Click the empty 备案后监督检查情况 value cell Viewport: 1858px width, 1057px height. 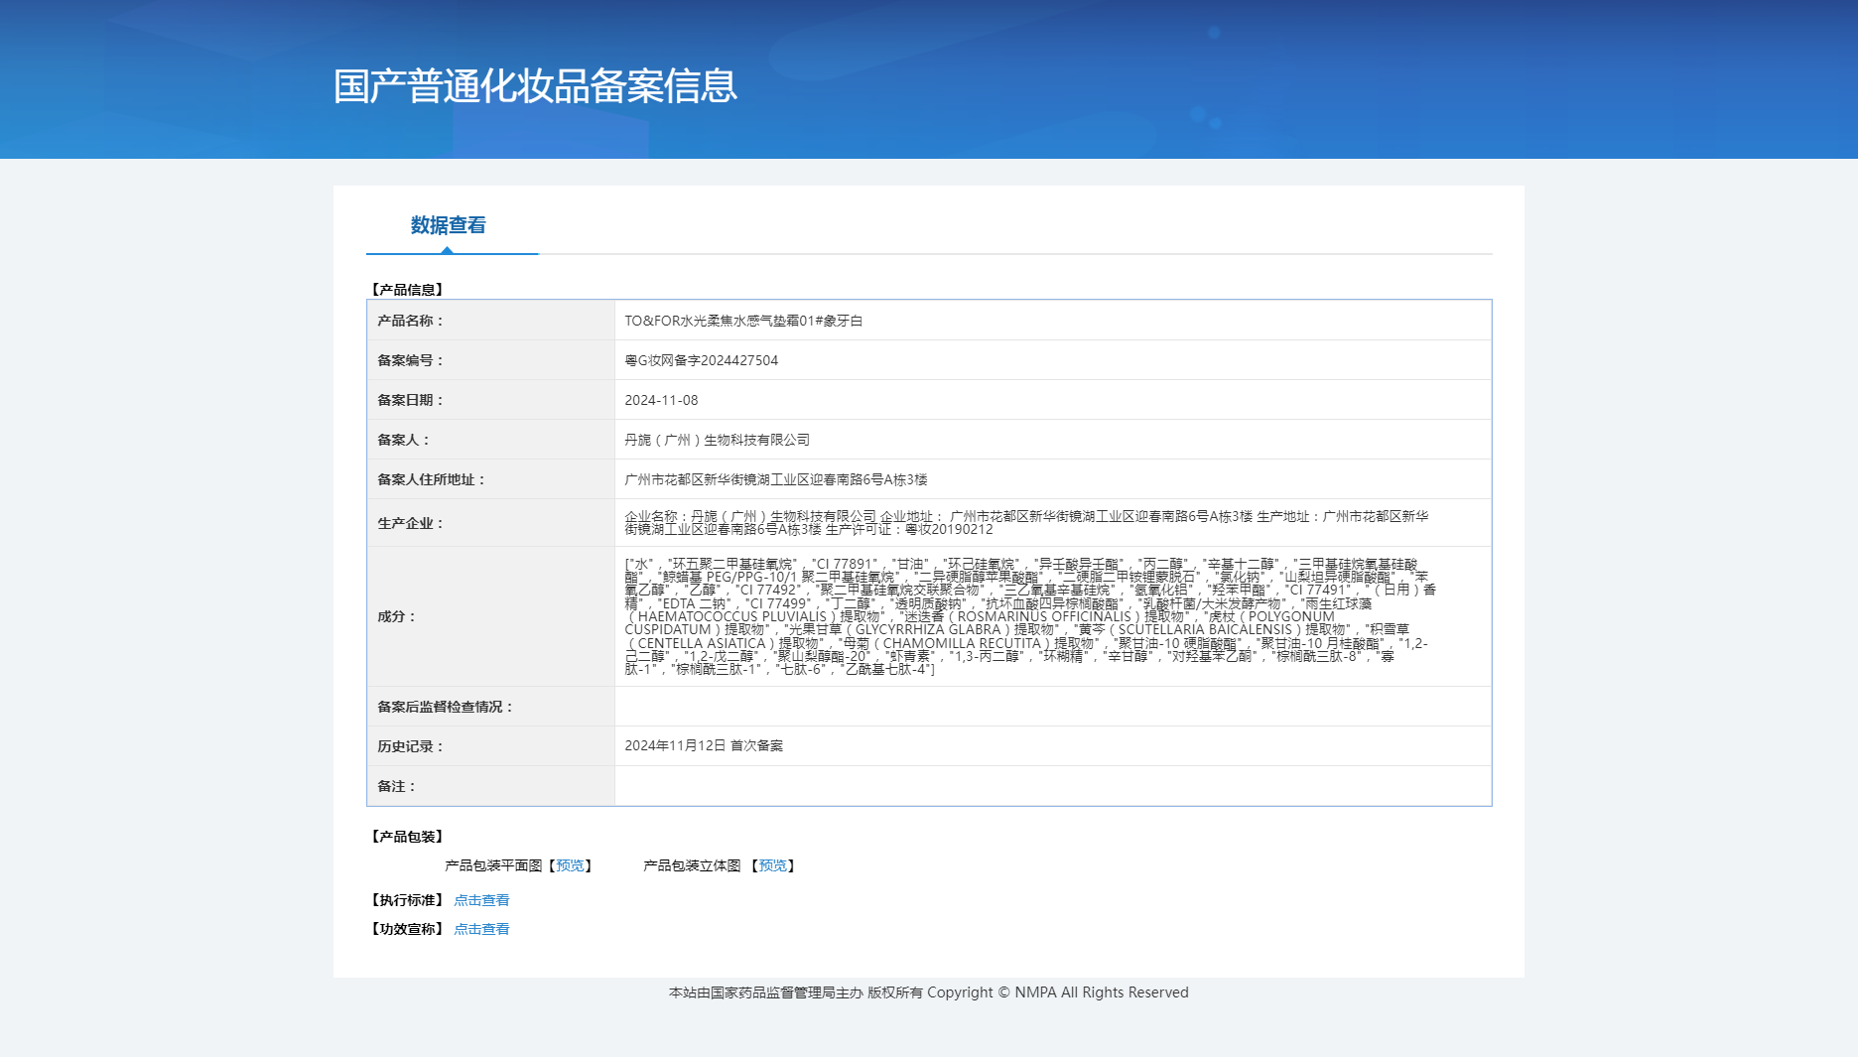tap(1052, 707)
